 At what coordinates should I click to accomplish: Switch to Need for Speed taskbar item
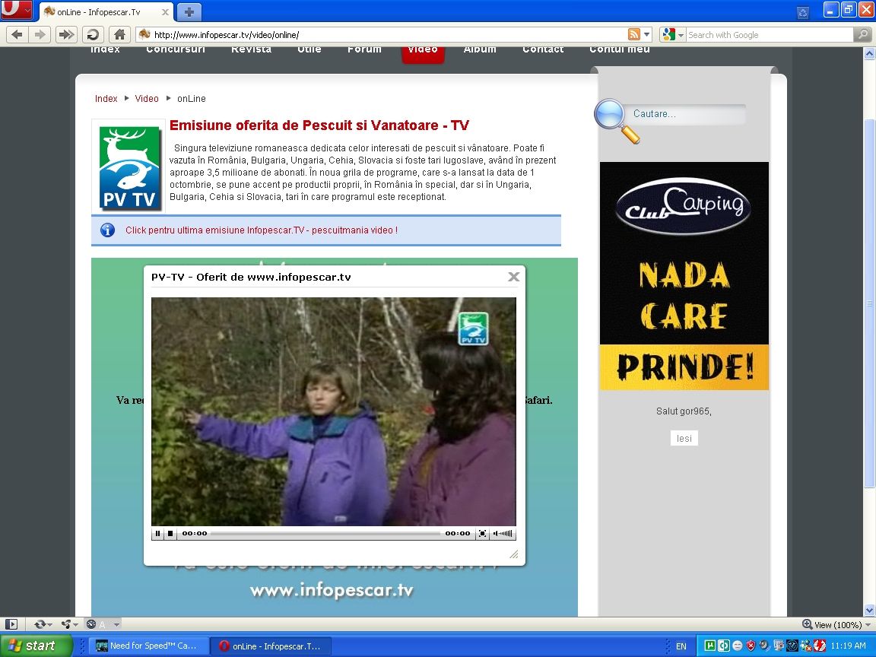click(146, 646)
